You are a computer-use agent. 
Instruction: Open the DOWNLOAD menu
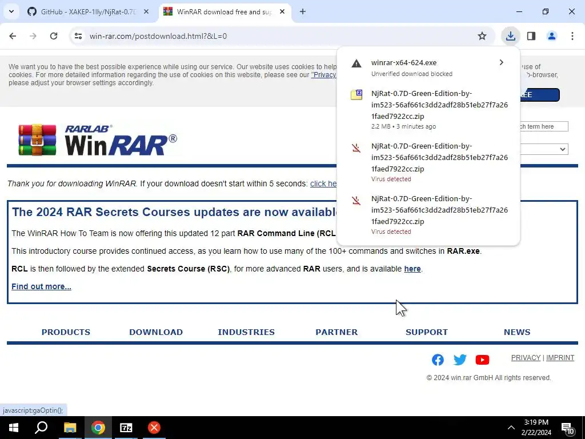pos(156,332)
